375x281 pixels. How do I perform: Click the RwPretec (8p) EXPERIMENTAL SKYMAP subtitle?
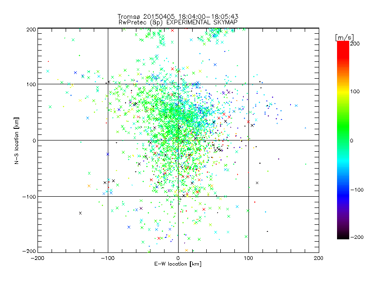(x=178, y=22)
